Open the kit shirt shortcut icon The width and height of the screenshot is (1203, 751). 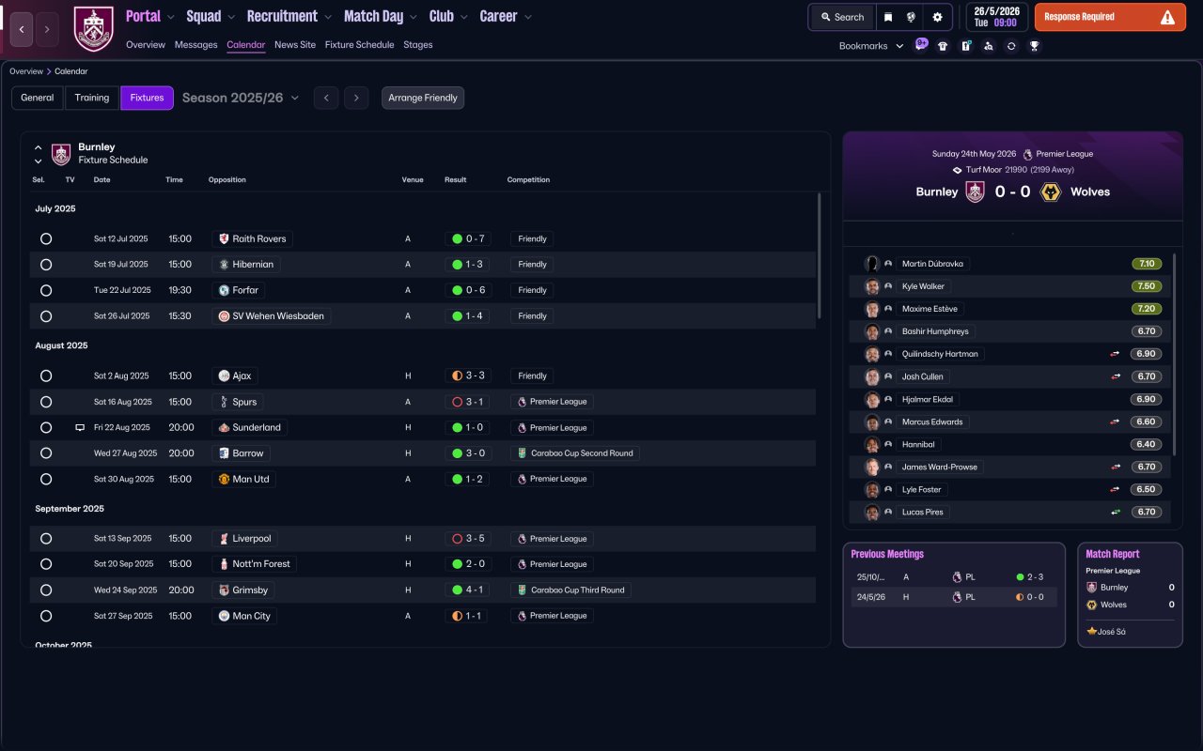[943, 45]
